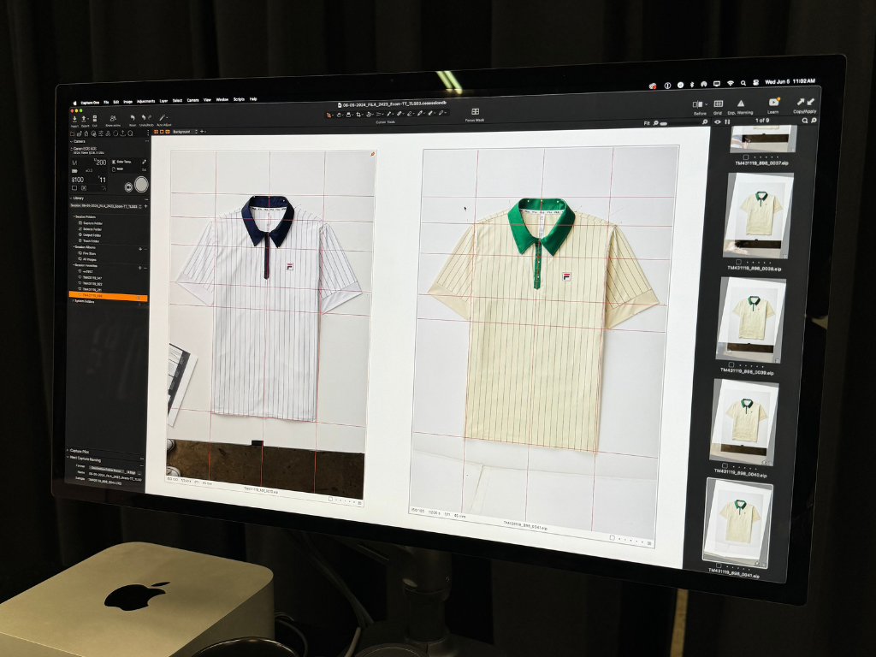
Task: Tick color tag box under right viewer image
Action: click(x=613, y=537)
